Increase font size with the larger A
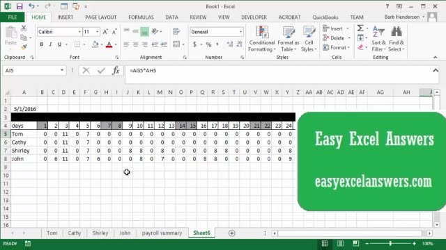Viewport: 446px width, 250px height. [105, 32]
